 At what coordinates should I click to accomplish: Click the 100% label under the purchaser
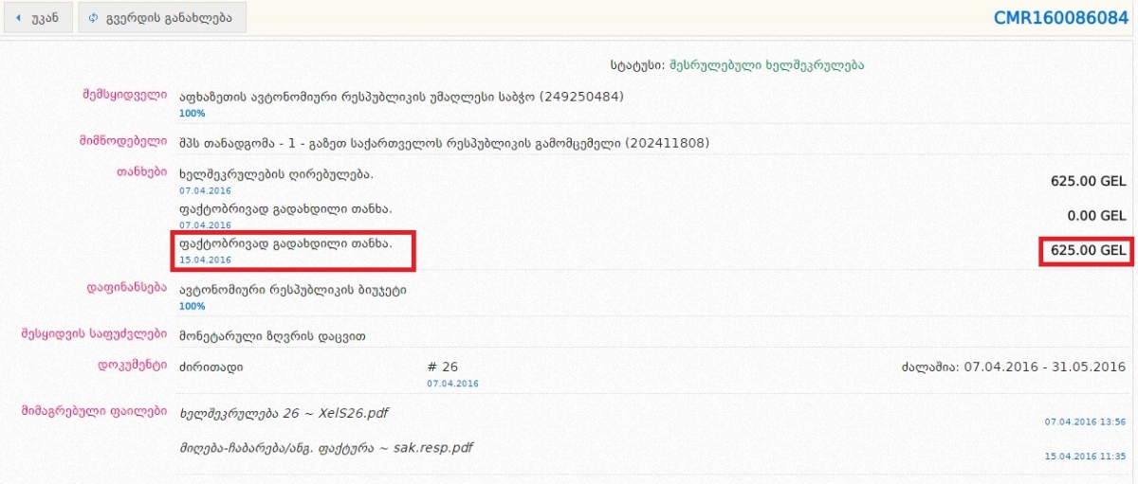click(x=192, y=113)
